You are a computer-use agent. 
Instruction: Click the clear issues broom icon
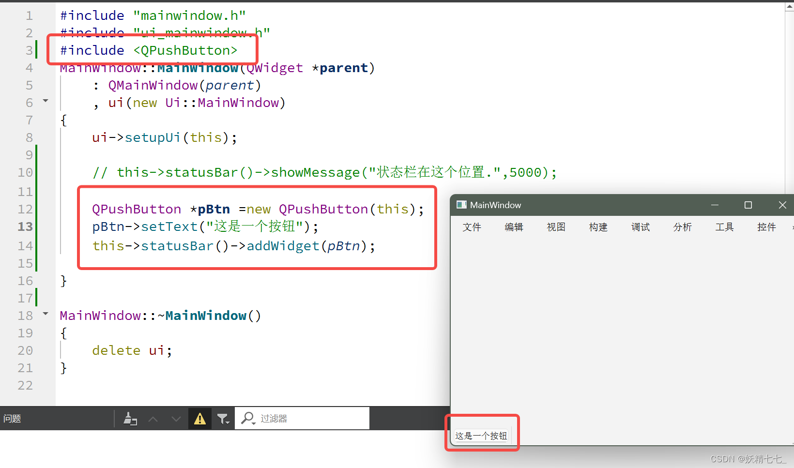130,419
